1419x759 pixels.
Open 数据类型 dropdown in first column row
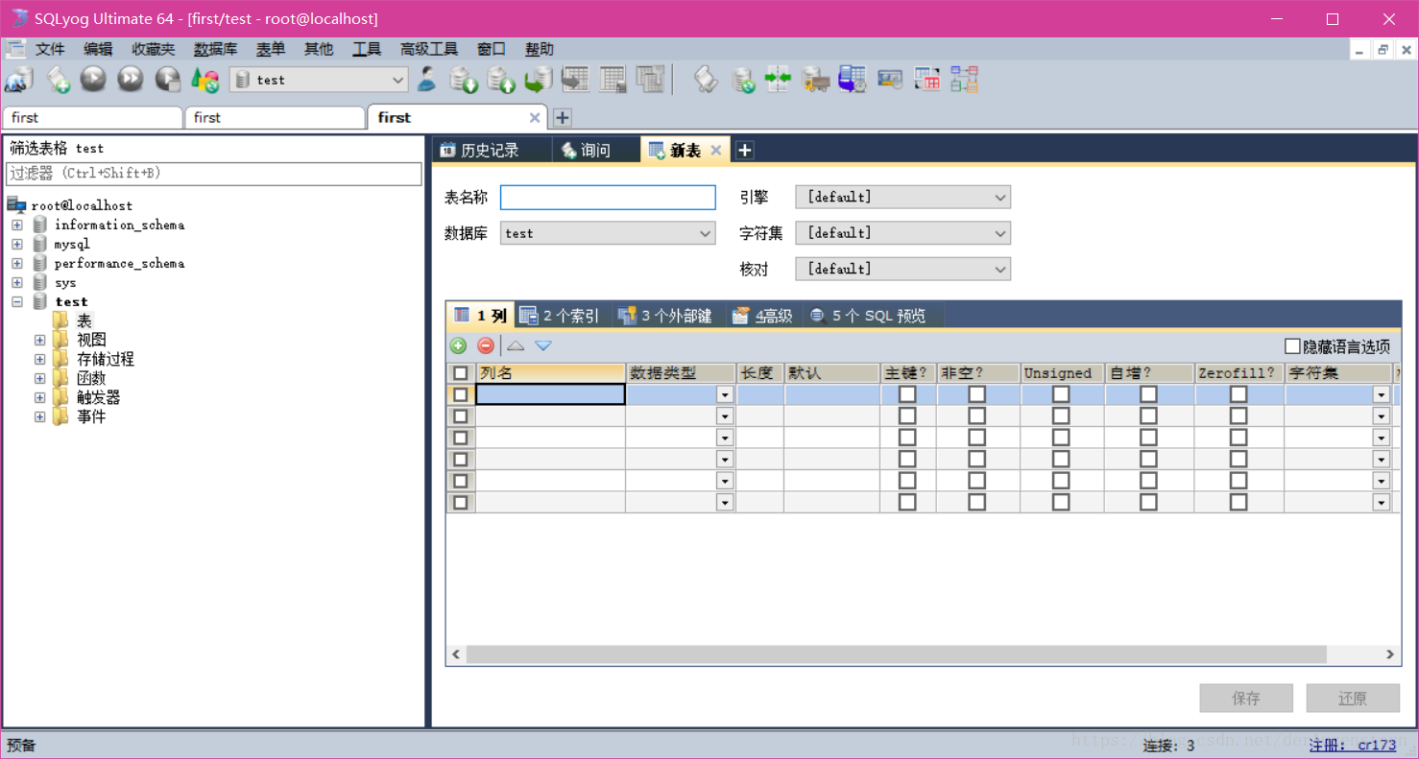pyautogui.click(x=725, y=394)
